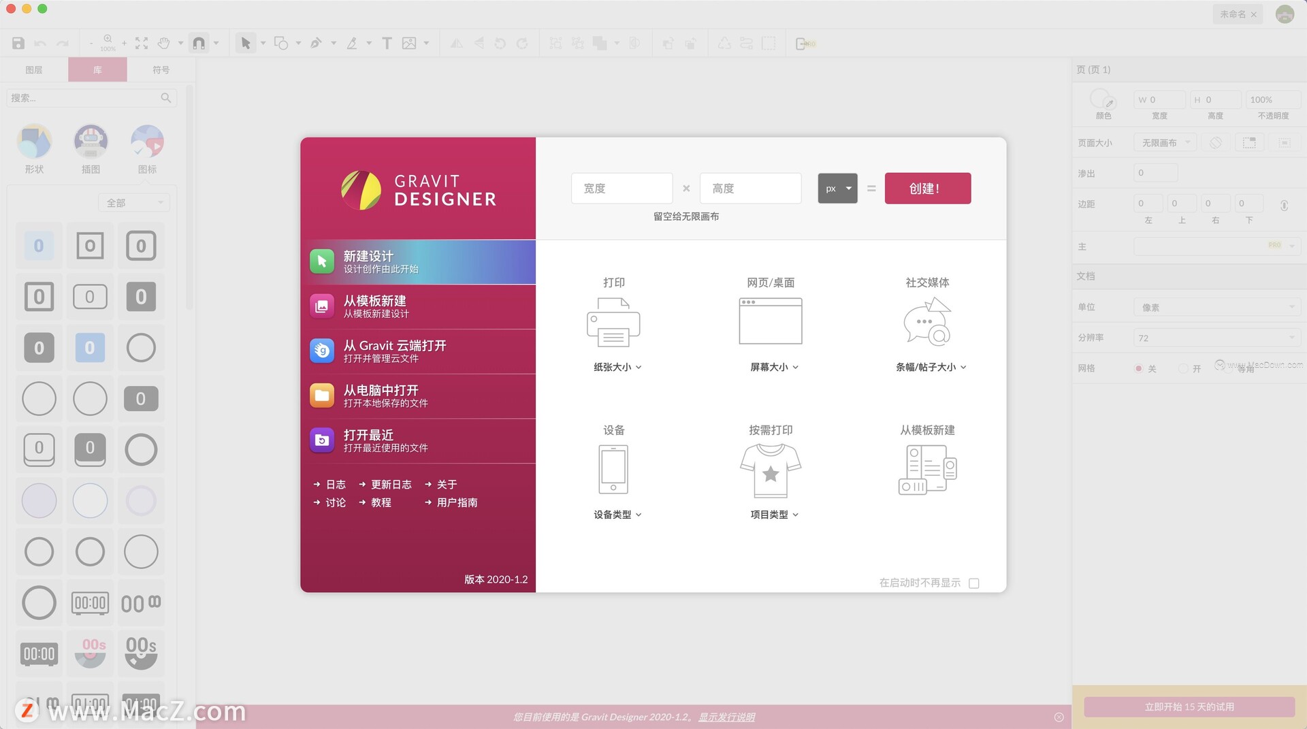The image size is (1307, 729).
Task: Expand the 项目类型 dropdown
Action: coord(774,515)
